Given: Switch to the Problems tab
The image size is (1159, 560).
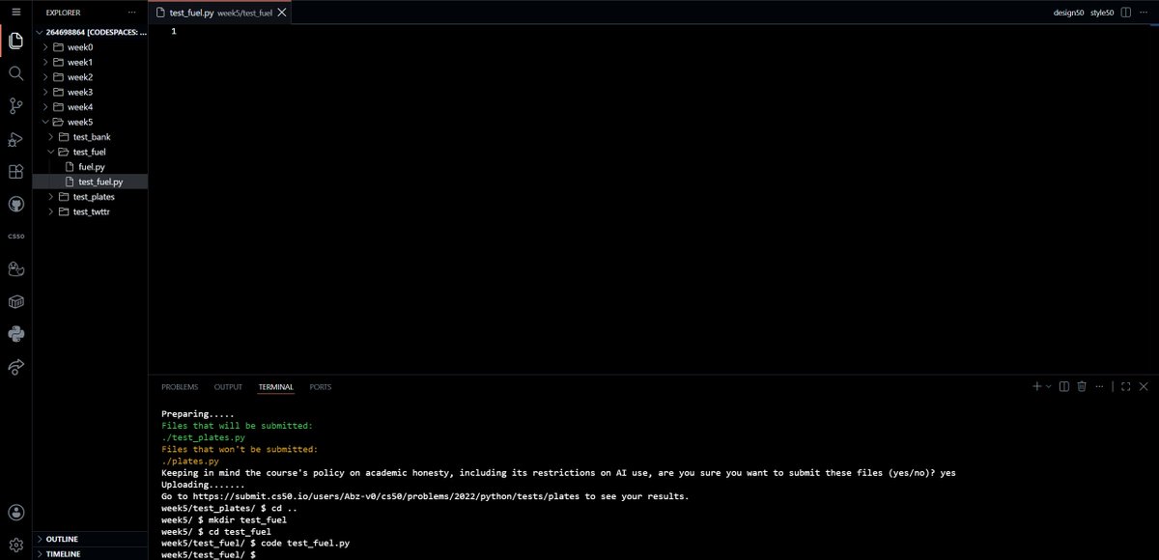Looking at the screenshot, I should pyautogui.click(x=180, y=387).
